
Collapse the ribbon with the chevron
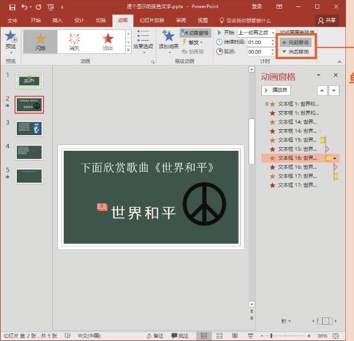(340, 61)
